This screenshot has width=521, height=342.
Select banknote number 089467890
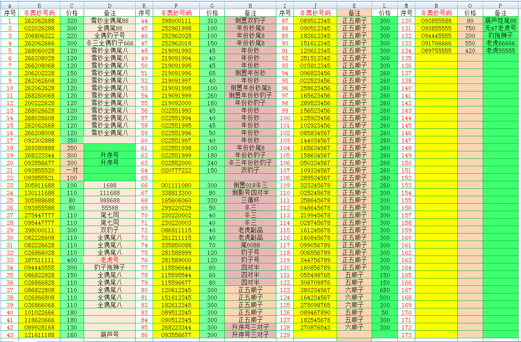coord(315,312)
